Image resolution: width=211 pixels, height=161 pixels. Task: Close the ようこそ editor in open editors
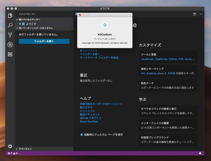(x=20, y=24)
